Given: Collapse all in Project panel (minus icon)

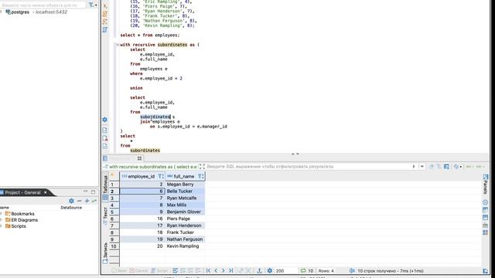Looking at the screenshot, I should [x=79, y=201].
